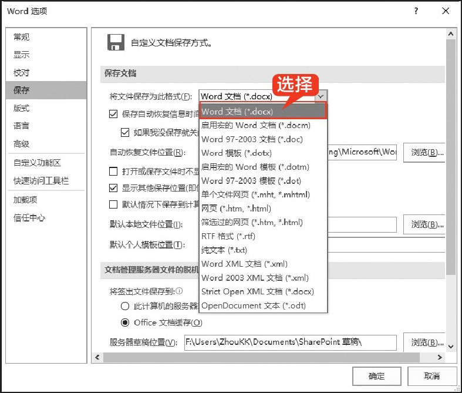Click the help question mark icon
The width and height of the screenshot is (462, 393).
[x=416, y=11]
